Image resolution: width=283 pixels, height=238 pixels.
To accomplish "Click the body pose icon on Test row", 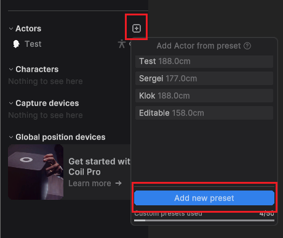I will click(122, 44).
